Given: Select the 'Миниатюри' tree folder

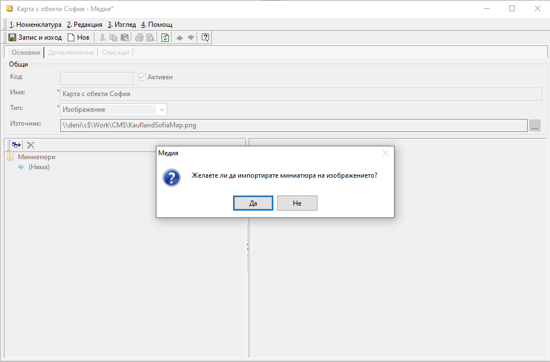Looking at the screenshot, I should coord(36,157).
